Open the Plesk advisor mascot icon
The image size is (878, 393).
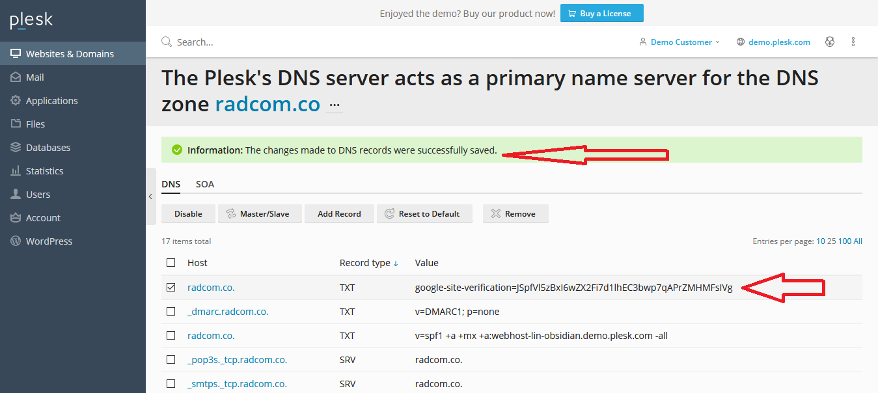(x=830, y=42)
